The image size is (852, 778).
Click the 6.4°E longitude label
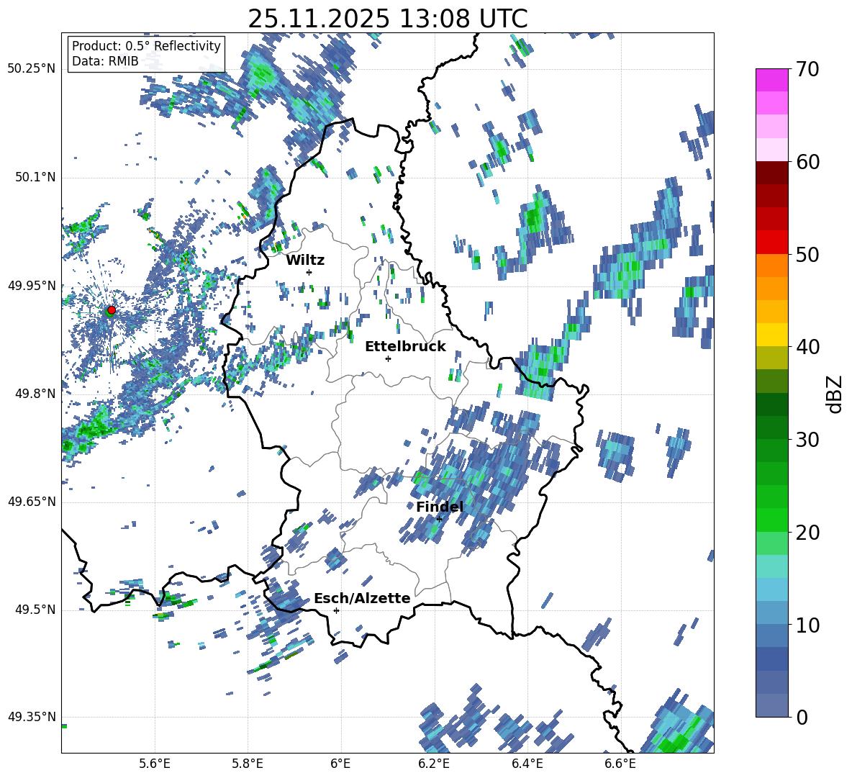527,764
